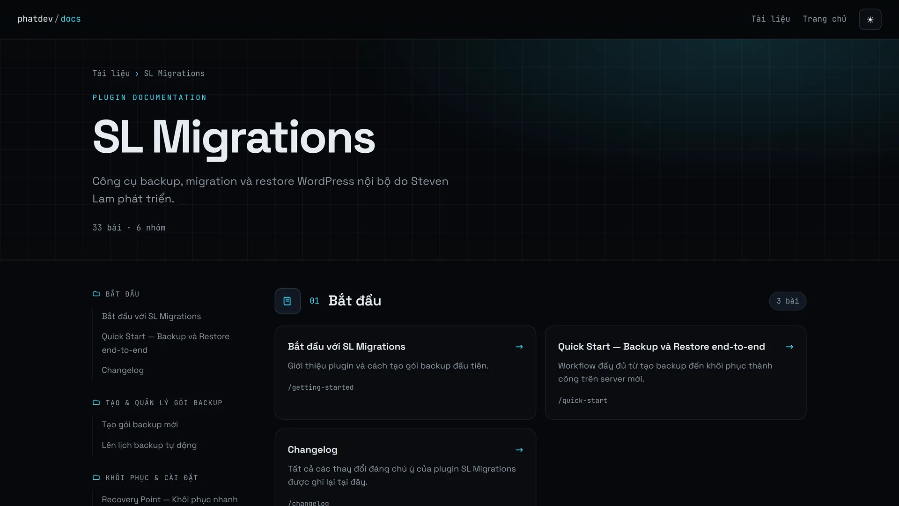Open the Changelog card title
The height and width of the screenshot is (506, 899).
click(x=312, y=450)
